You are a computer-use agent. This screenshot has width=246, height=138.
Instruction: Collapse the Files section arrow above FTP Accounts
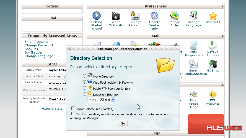click(x=222, y=85)
